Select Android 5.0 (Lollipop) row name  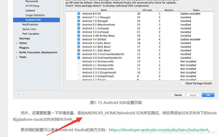click(96, 32)
